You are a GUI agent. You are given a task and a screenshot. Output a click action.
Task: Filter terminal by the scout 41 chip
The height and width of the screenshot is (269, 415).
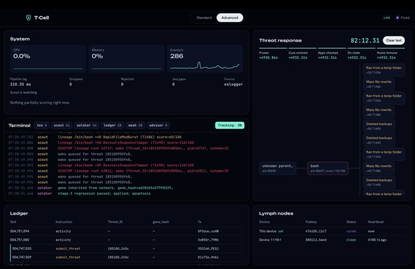(62, 125)
